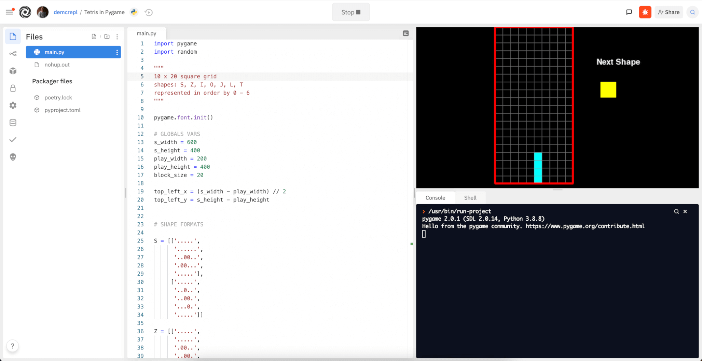Image resolution: width=702 pixels, height=361 pixels.
Task: Click the console input cursor
Action: coord(424,234)
